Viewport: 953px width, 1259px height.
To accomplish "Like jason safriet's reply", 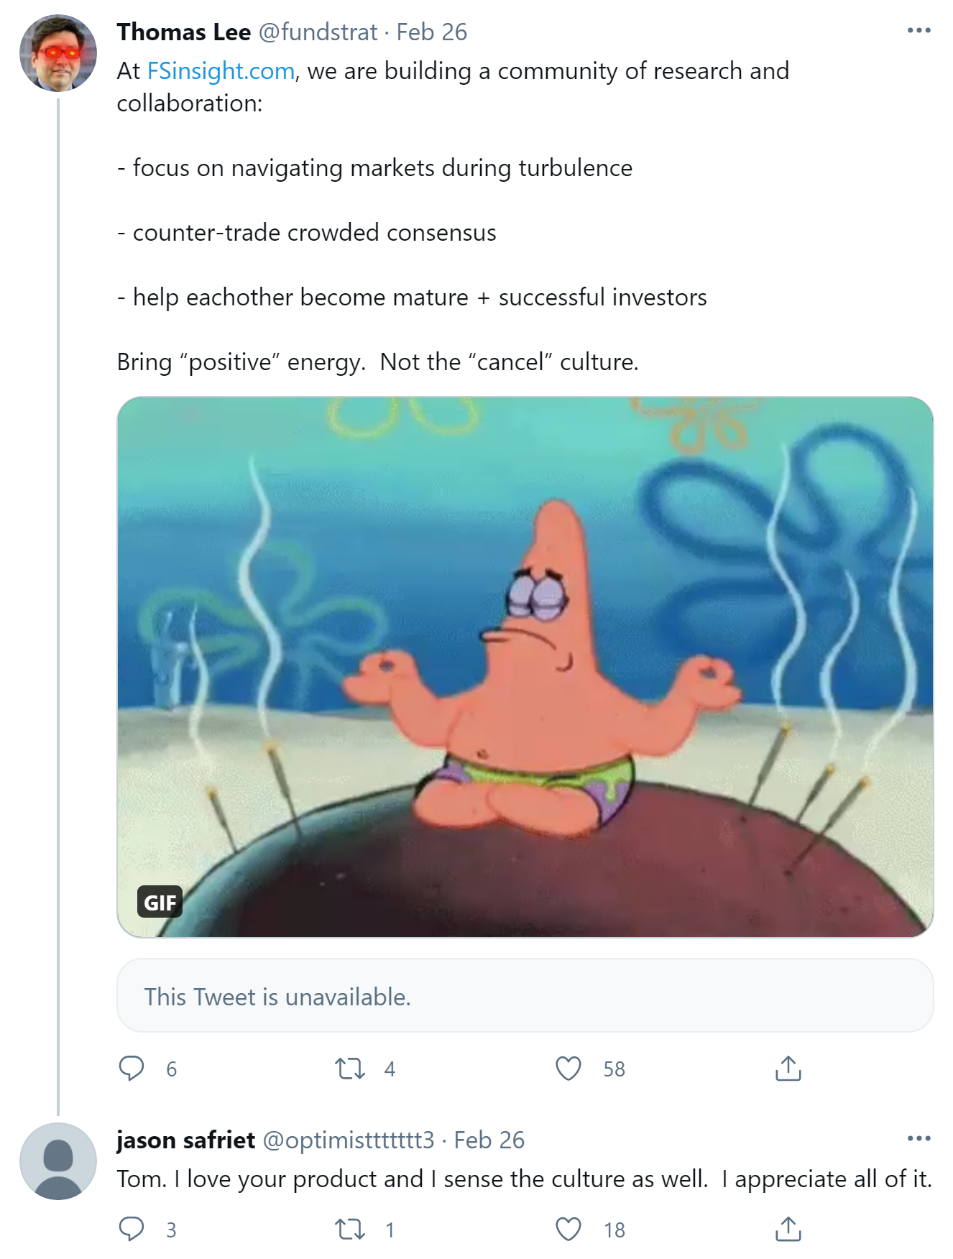I will click(568, 1230).
